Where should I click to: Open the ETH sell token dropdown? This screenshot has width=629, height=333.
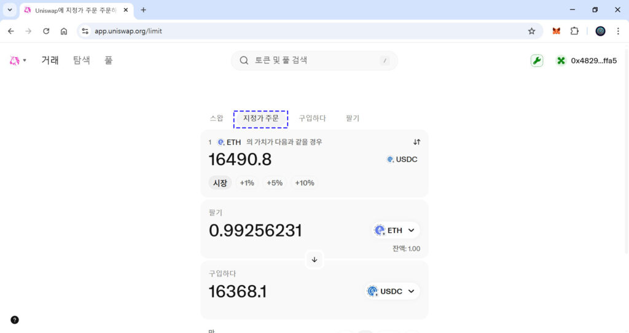396,230
